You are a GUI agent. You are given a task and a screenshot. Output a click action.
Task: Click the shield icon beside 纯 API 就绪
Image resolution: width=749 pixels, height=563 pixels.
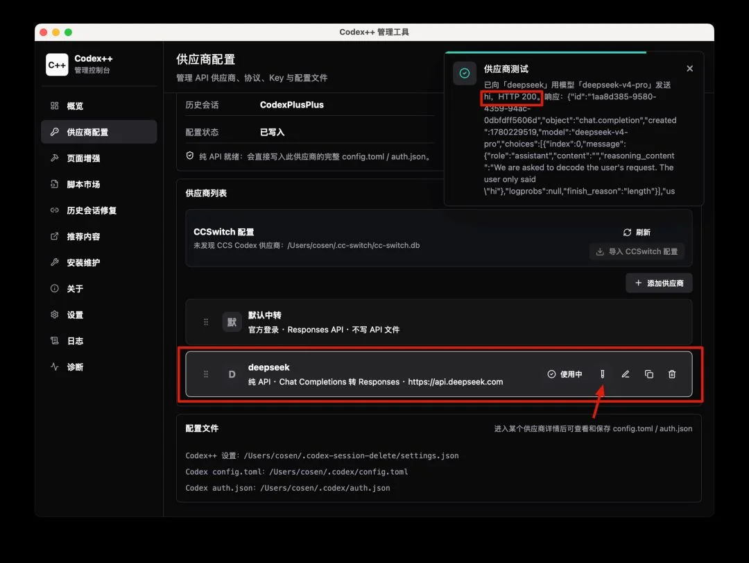click(189, 156)
